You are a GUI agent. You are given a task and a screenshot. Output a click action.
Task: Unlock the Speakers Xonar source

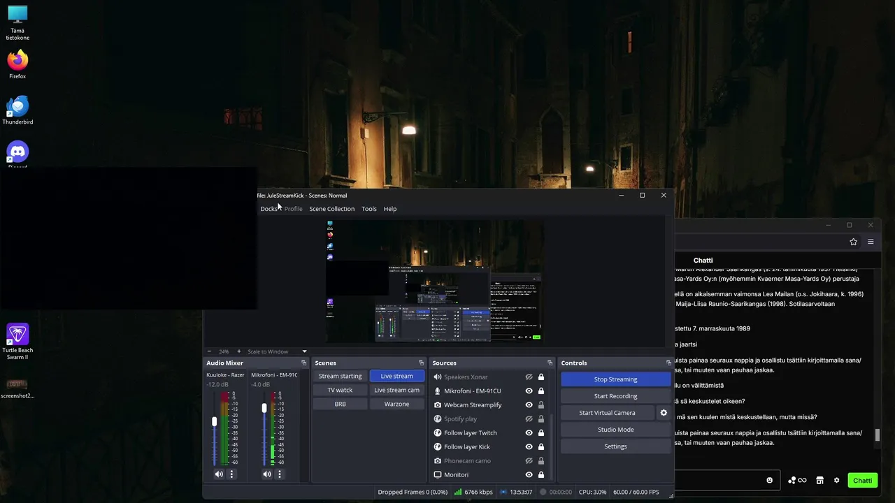pos(540,377)
